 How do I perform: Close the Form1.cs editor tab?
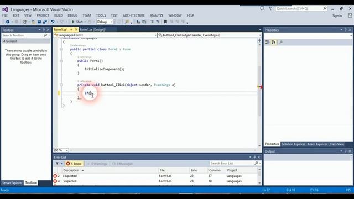(76, 30)
